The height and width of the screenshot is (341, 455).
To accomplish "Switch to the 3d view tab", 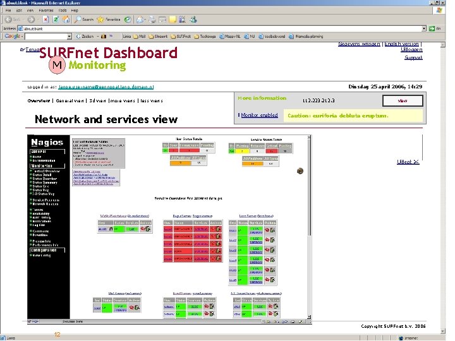I will pos(97,101).
